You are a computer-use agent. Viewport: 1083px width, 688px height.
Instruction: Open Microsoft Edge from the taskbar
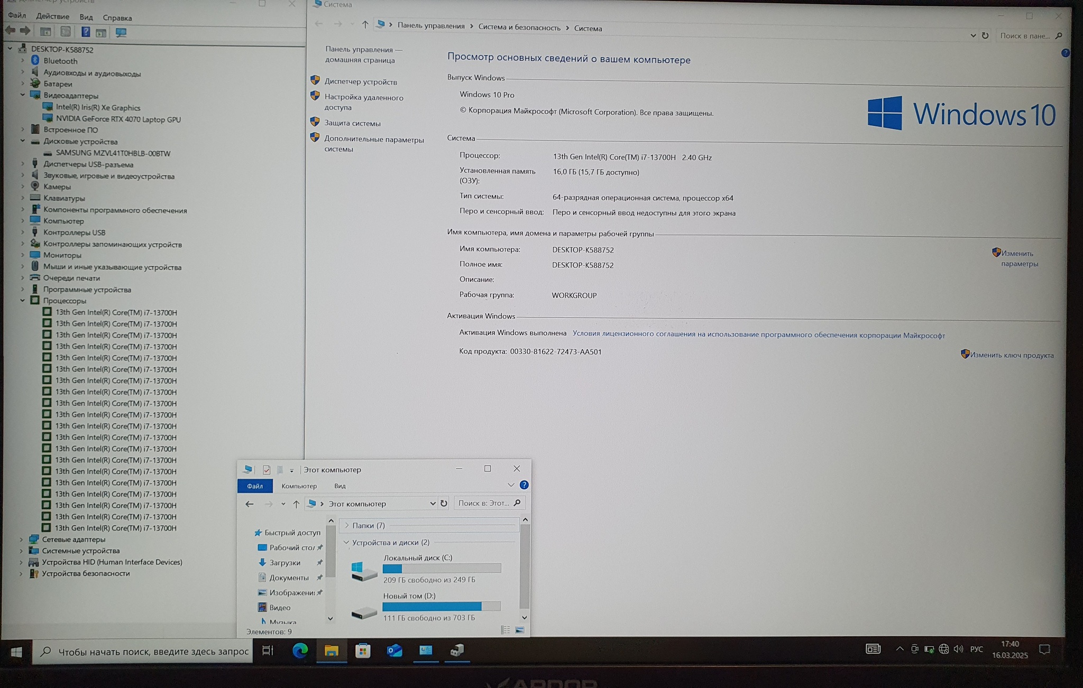click(x=300, y=650)
